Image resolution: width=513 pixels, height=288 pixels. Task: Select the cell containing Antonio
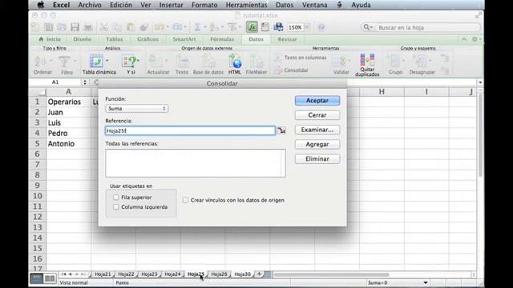pos(68,144)
